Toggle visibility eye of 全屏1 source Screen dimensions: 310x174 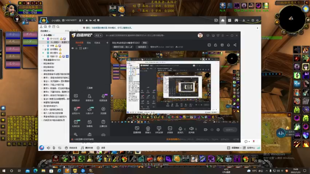click(x=72, y=48)
